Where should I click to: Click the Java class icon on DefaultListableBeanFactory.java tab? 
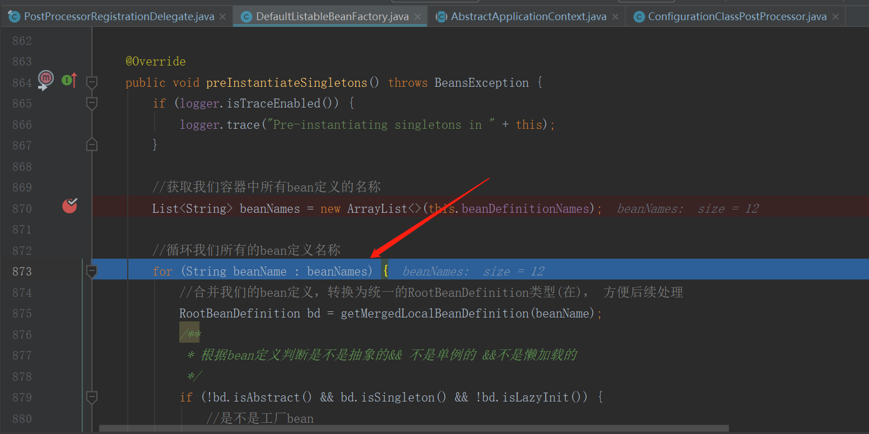(x=247, y=17)
